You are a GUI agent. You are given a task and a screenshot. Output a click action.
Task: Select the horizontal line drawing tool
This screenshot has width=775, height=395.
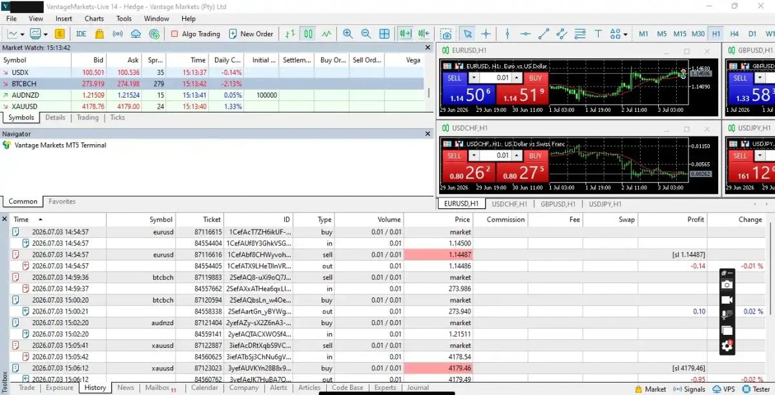click(x=525, y=34)
